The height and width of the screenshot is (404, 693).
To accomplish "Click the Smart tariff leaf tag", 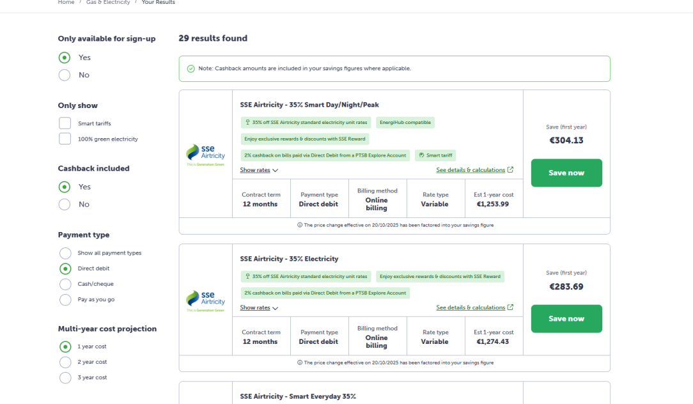I will [x=435, y=155].
